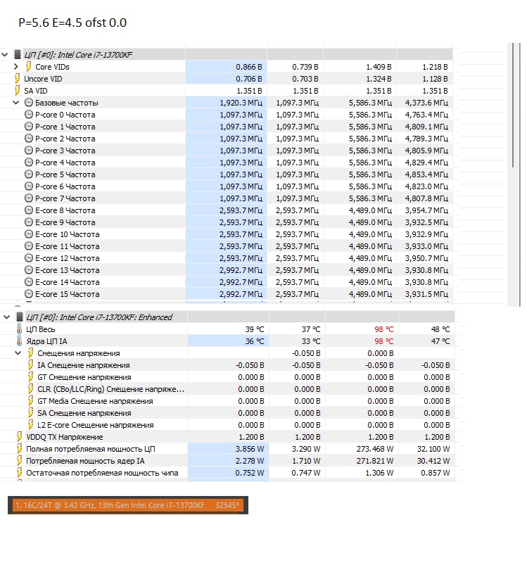The height and width of the screenshot is (572, 527).
Task: Select the E-core 14 Частота row label
Action: pyautogui.click(x=68, y=282)
